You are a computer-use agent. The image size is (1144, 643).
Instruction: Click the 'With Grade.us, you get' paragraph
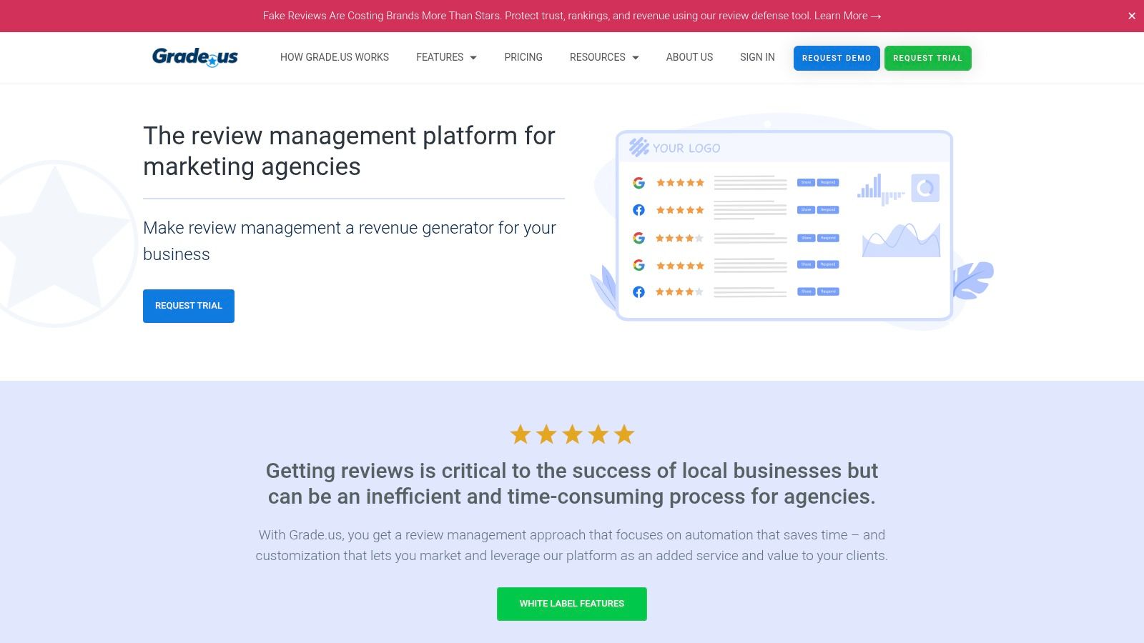click(x=572, y=545)
